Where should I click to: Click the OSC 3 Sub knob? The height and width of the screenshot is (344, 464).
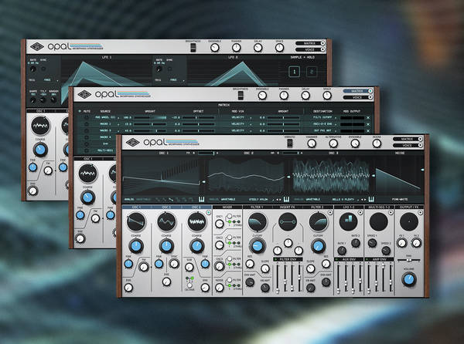[189, 267]
